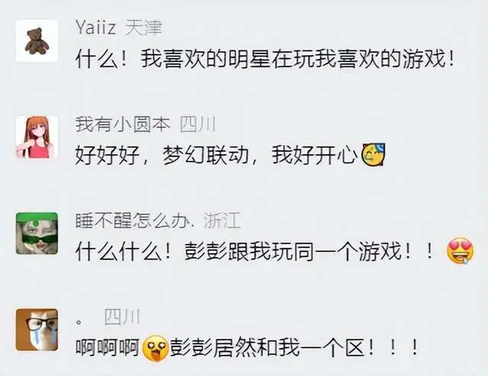
Task: Click the text 啊啊啊 in the last comment
Action: [108, 348]
